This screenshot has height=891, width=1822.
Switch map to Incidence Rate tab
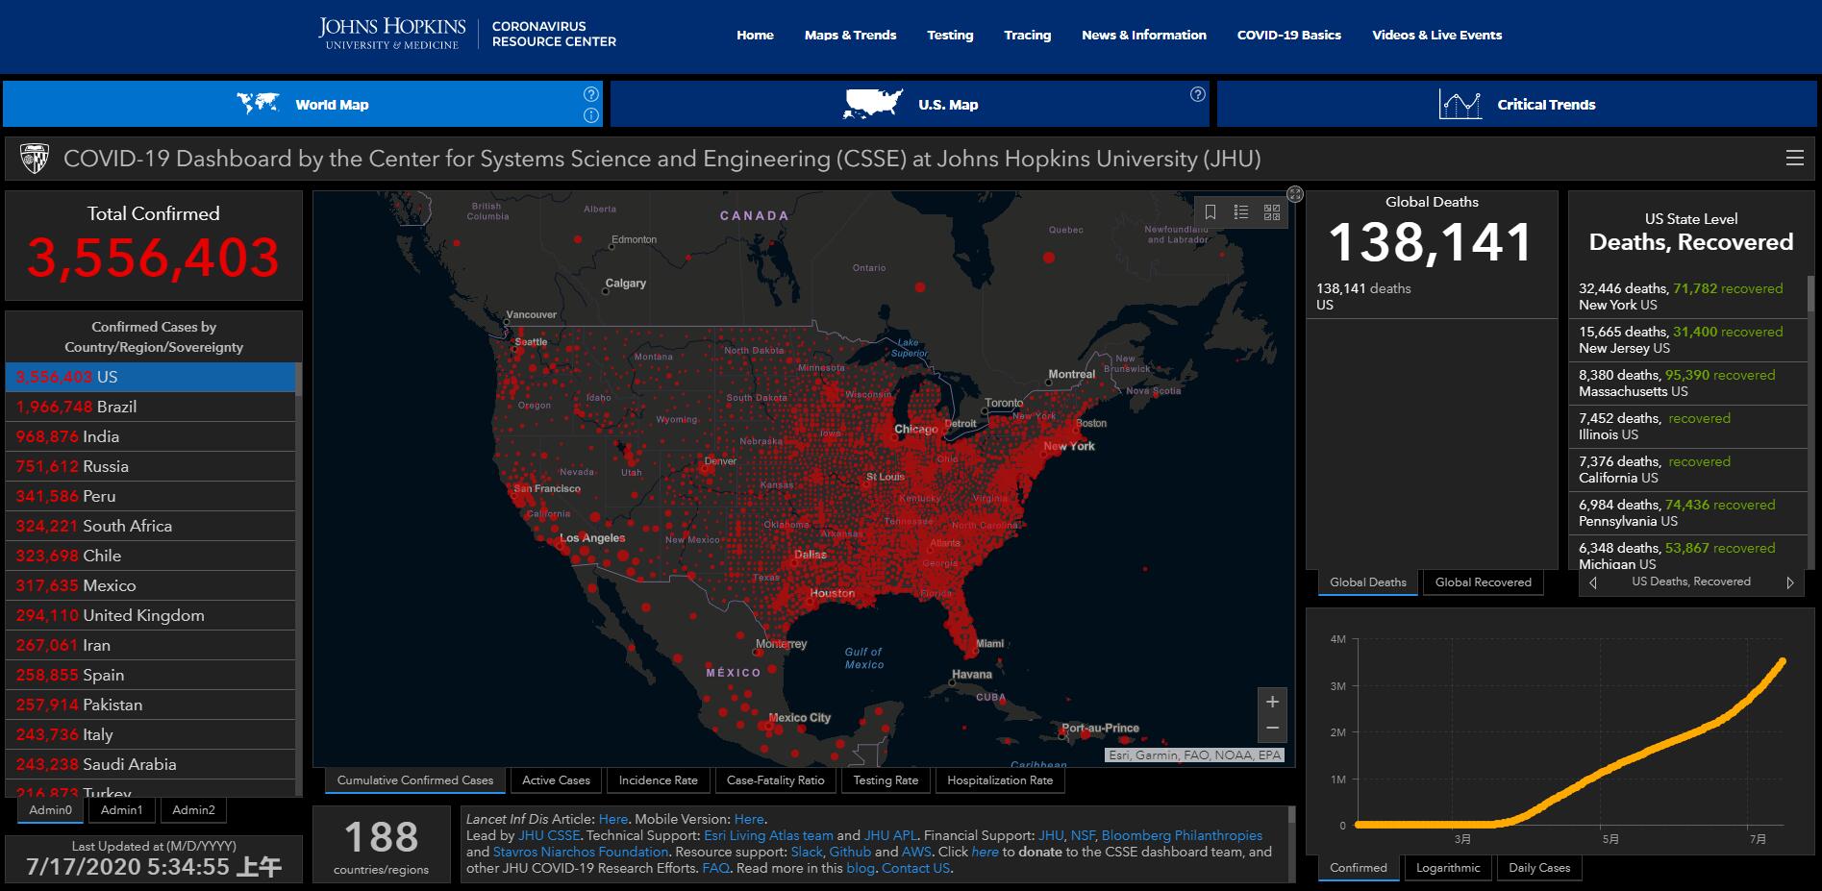(x=658, y=780)
